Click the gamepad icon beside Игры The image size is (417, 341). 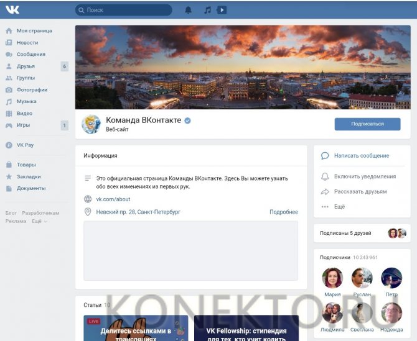pos(9,125)
